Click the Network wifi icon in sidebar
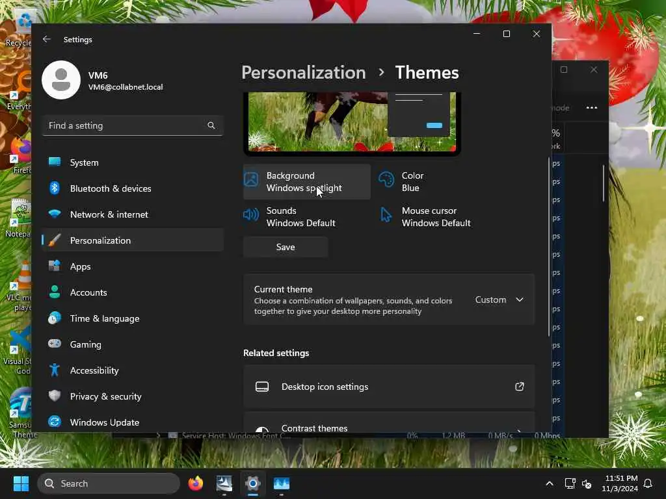Screen dimensions: 666x499 (55, 213)
